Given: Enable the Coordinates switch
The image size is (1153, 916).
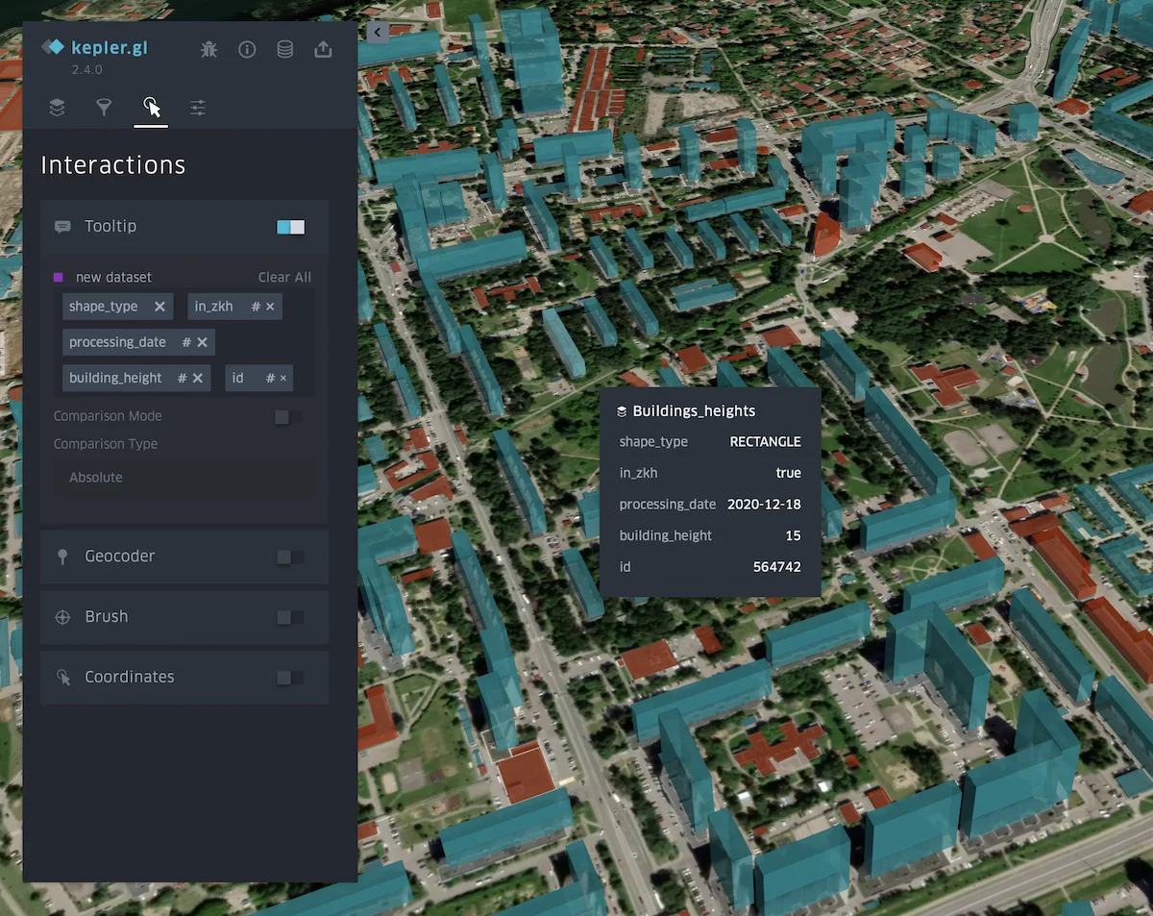Looking at the screenshot, I should point(290,678).
